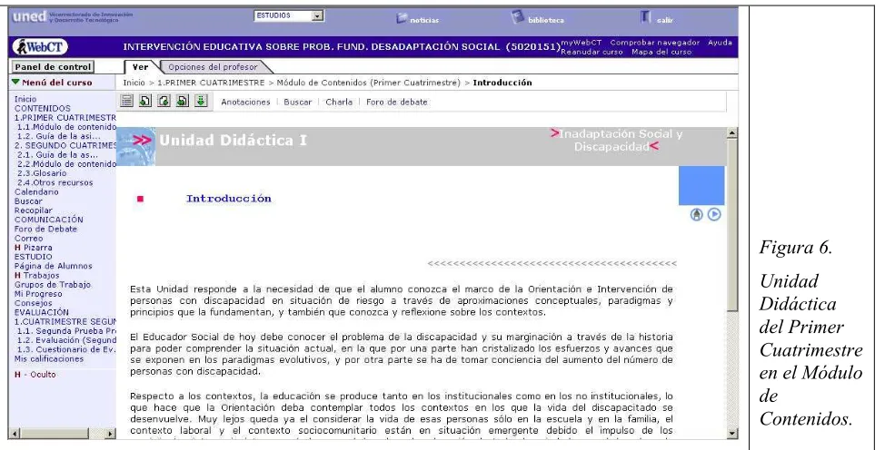Open 1.2. Evaluación (Segund... in sidebar
The height and width of the screenshot is (450, 885).
click(x=66, y=340)
